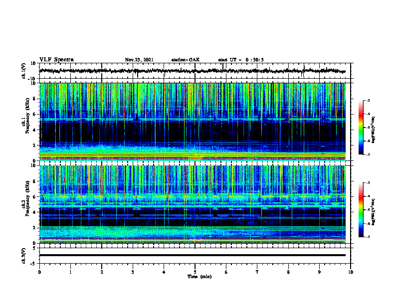Click the "station=GAK" header label
The width and height of the screenshot is (395, 305).
point(186,60)
